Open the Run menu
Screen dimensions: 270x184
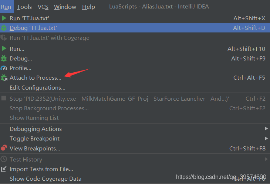(6, 7)
